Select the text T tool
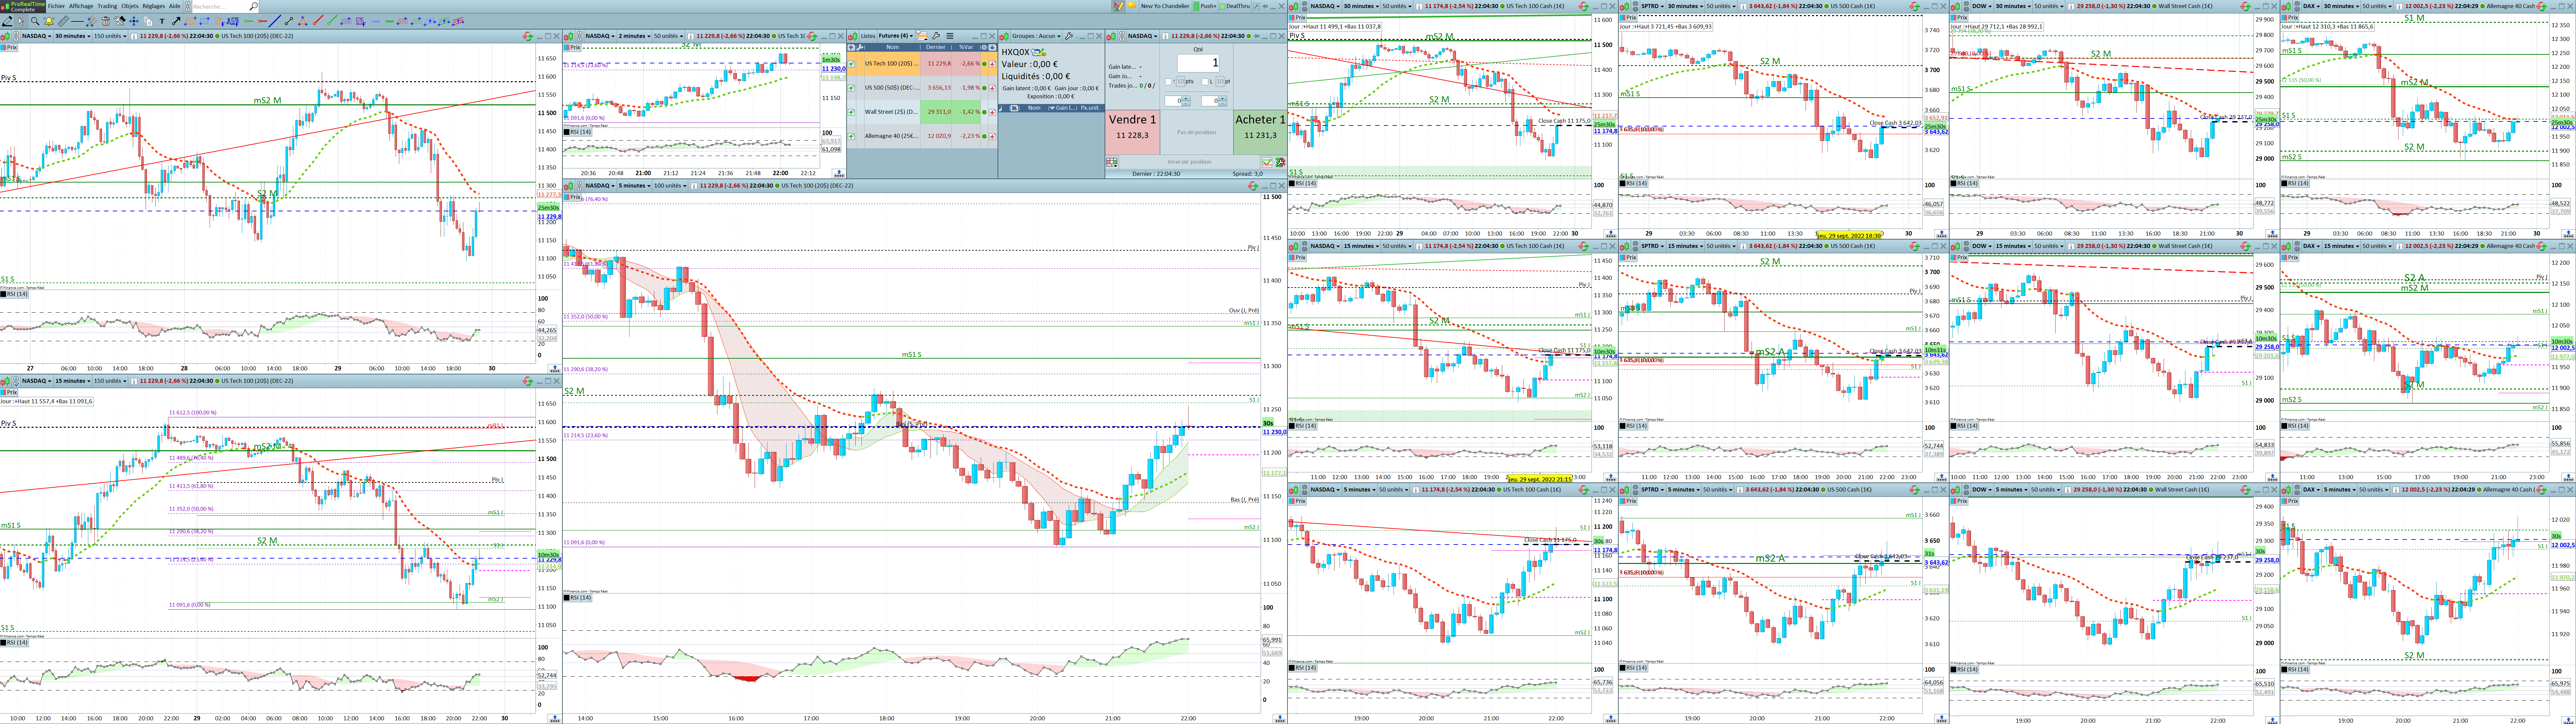The width and height of the screenshot is (2576, 724). tap(162, 21)
